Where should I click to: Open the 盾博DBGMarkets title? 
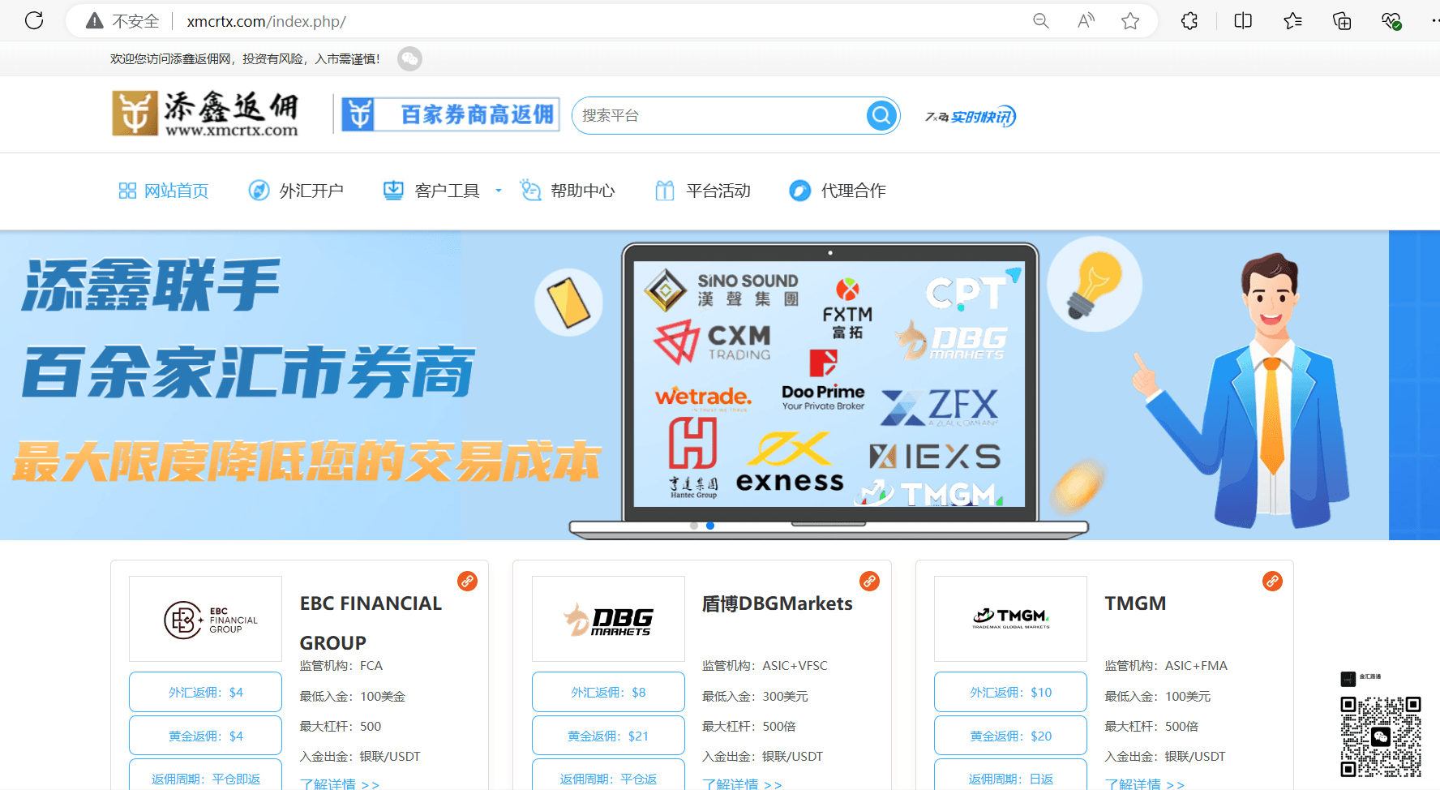tap(777, 603)
